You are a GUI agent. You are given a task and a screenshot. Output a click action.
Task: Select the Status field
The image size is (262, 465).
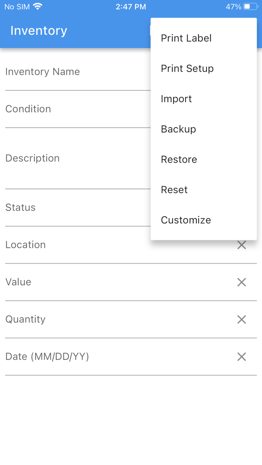75,208
